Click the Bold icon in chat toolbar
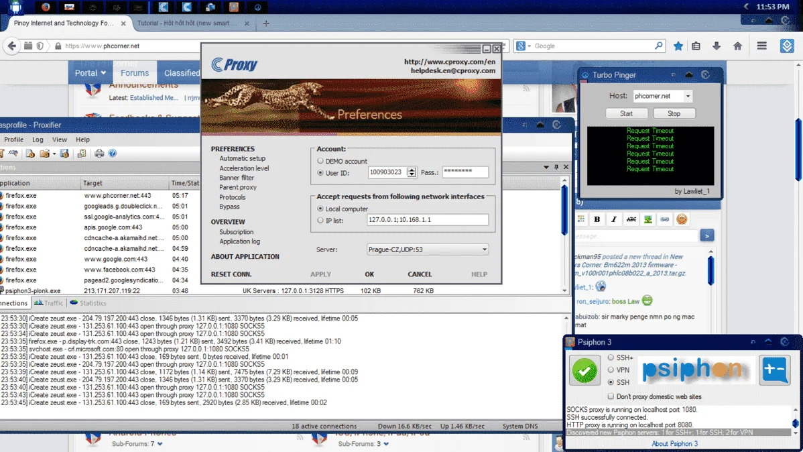Viewport: 803px width, 452px height. pyautogui.click(x=597, y=219)
